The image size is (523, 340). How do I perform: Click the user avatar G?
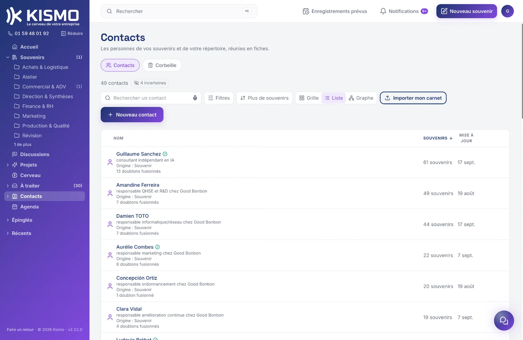pyautogui.click(x=507, y=11)
